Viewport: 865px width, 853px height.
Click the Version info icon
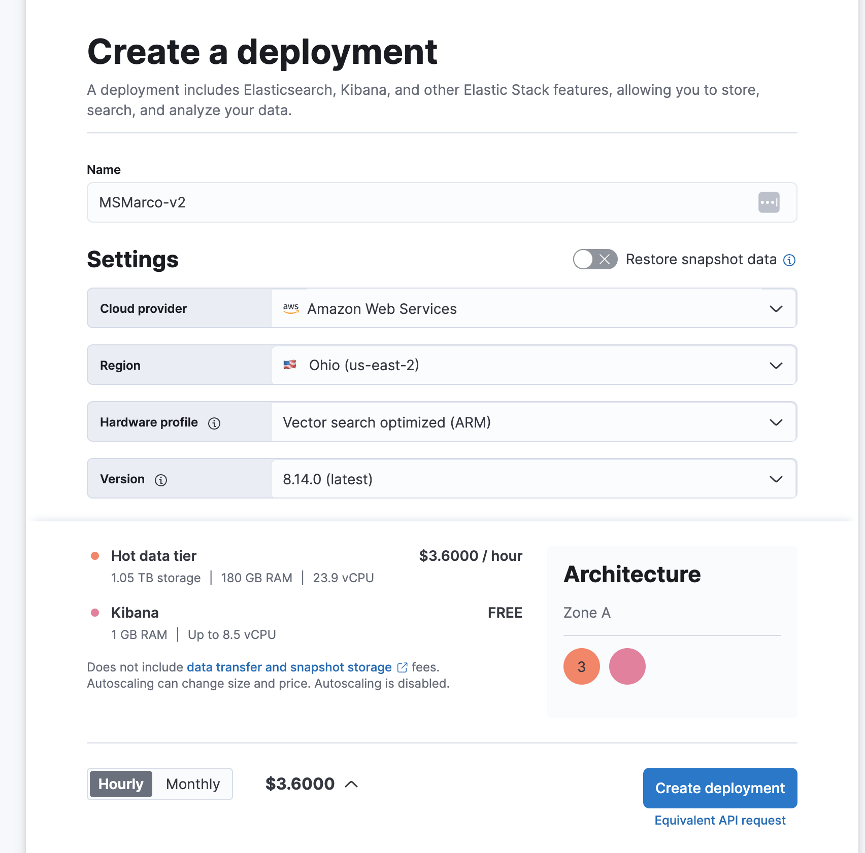(x=161, y=480)
